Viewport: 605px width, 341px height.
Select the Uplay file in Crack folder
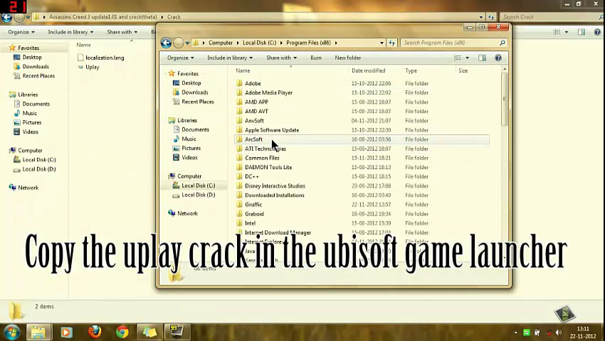point(92,67)
